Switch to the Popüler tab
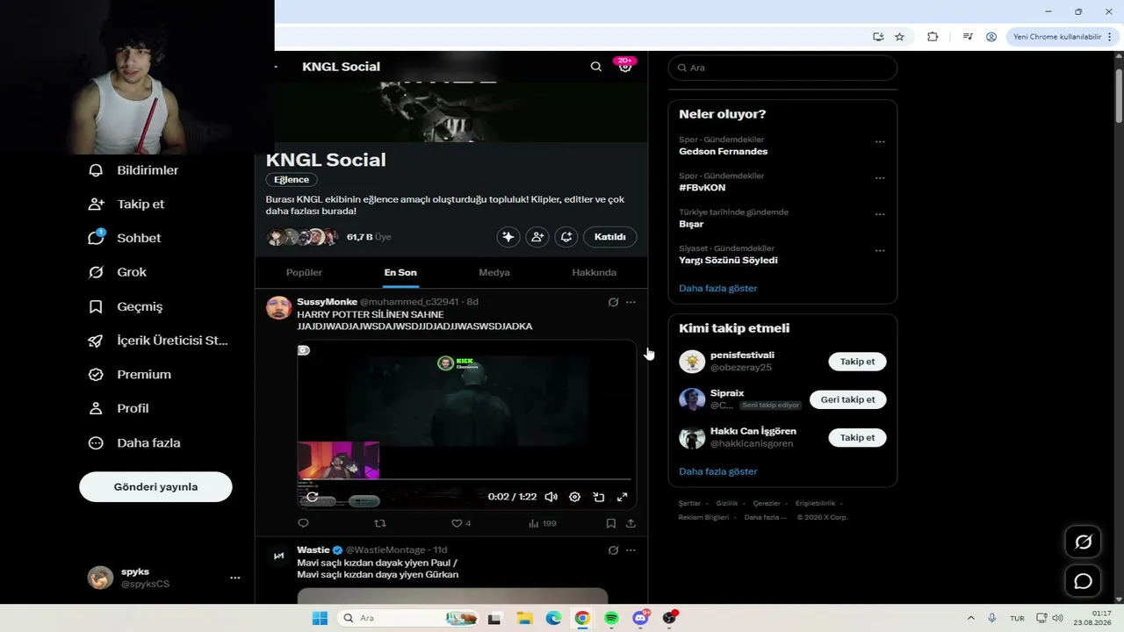 (304, 272)
